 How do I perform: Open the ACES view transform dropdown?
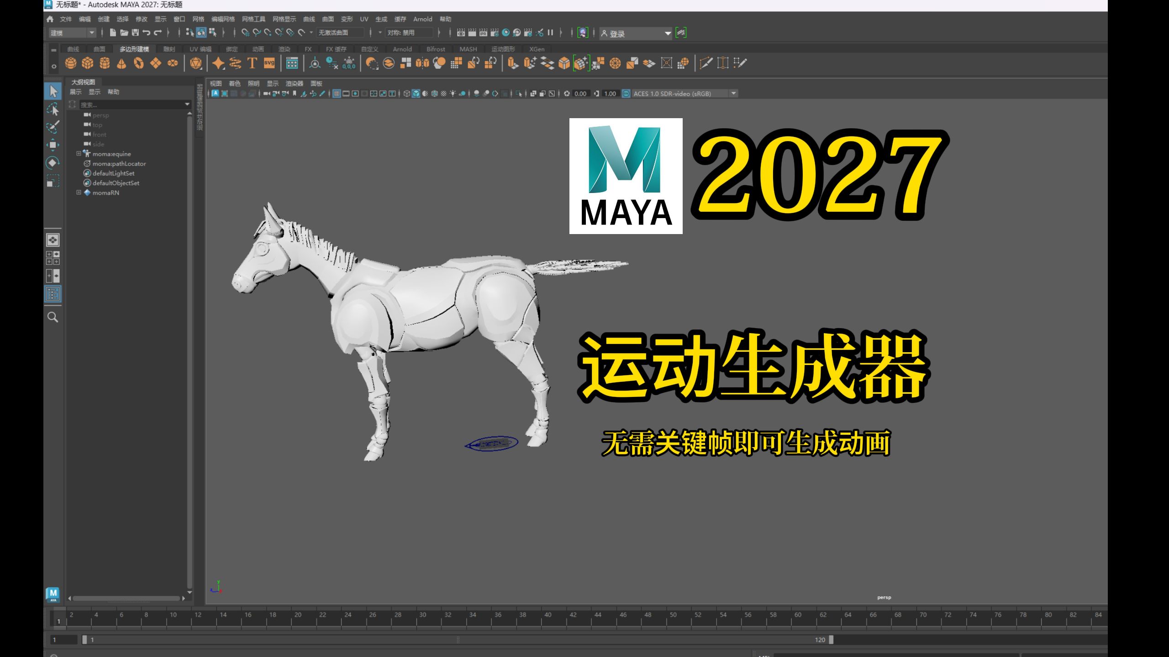coord(733,94)
